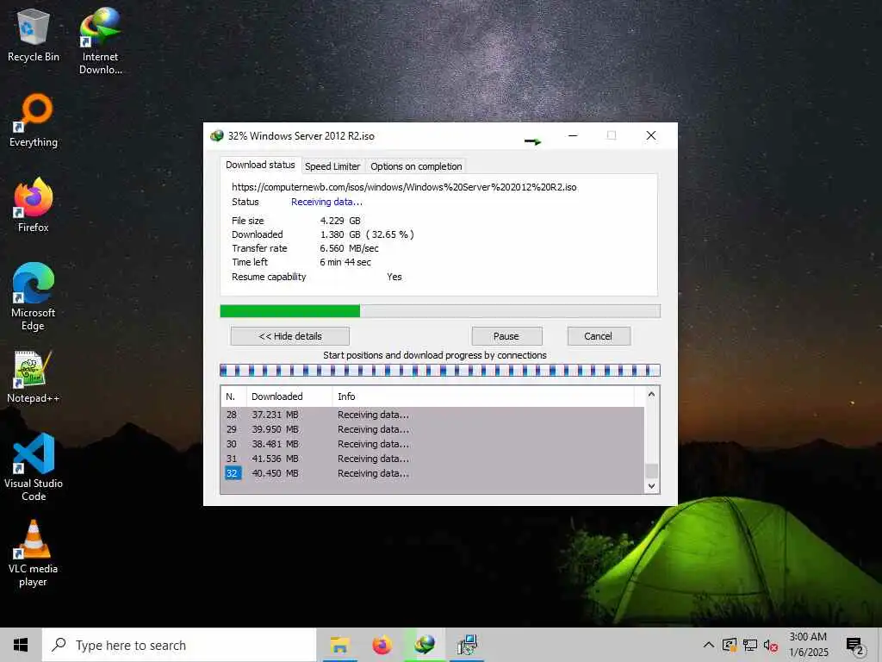
Task: Click the Hide details button
Action: (290, 336)
